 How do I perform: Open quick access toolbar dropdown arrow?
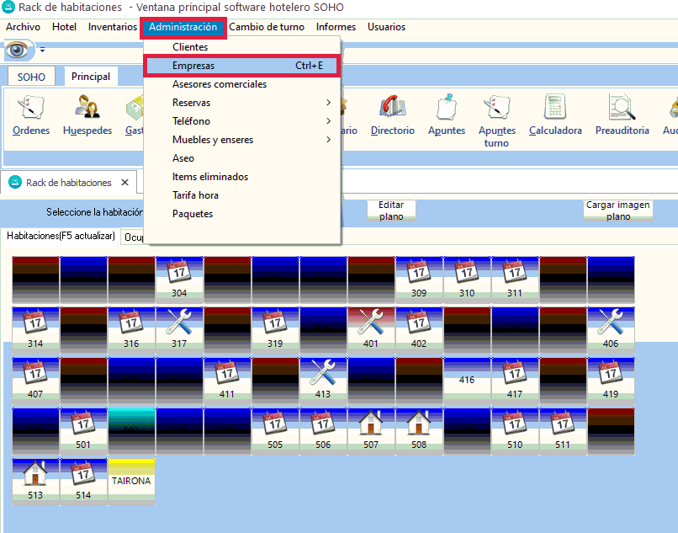click(42, 51)
